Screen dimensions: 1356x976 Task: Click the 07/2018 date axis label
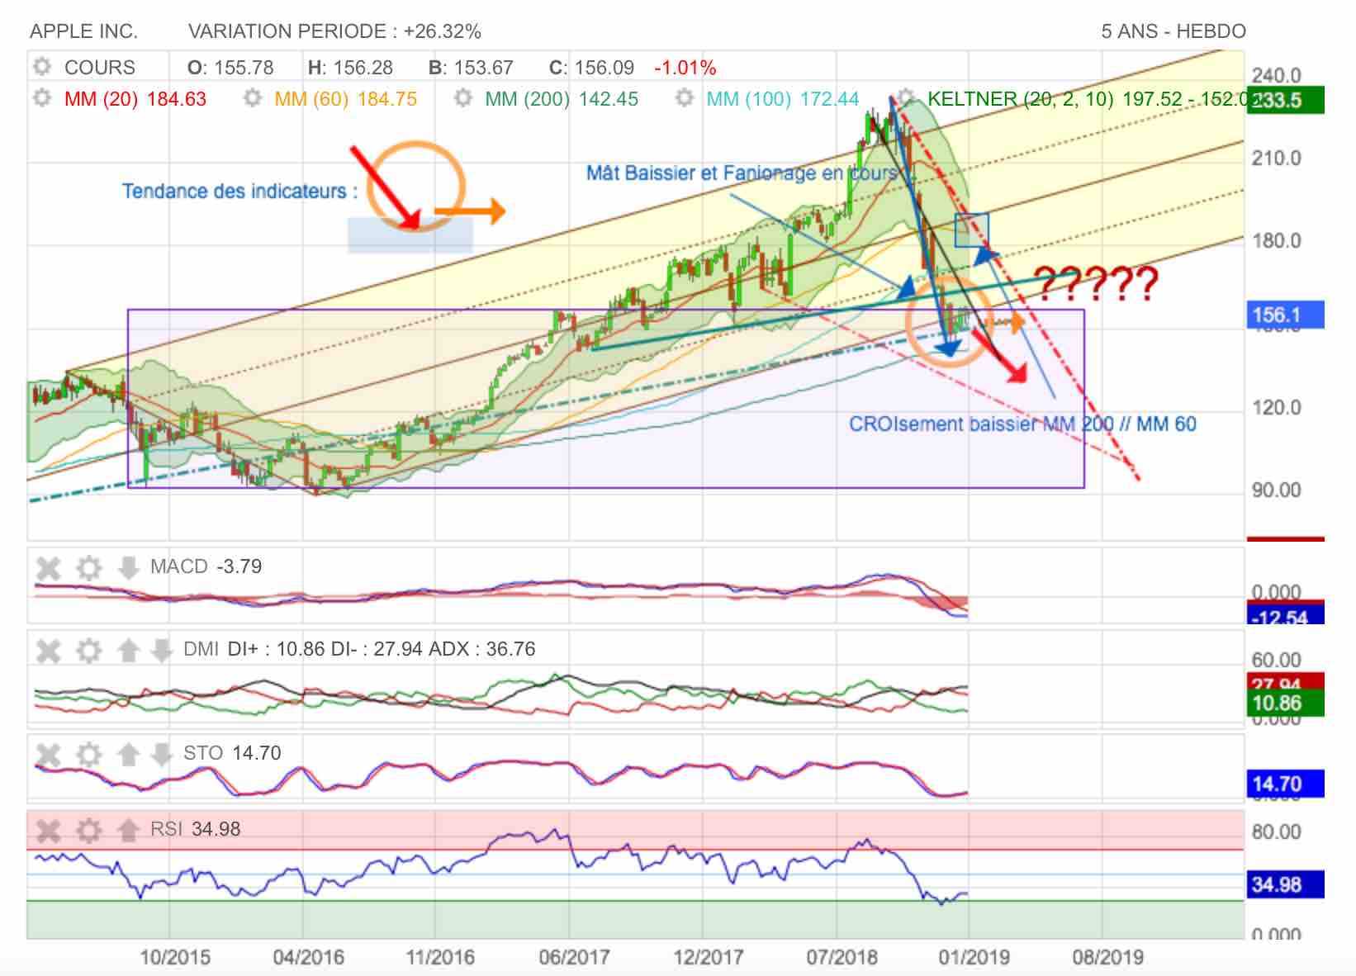(x=842, y=957)
